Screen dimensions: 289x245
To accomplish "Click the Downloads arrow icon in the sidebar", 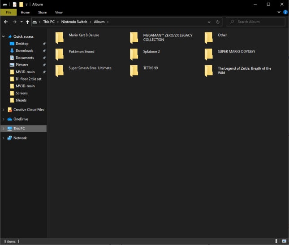I will [x=12, y=51].
